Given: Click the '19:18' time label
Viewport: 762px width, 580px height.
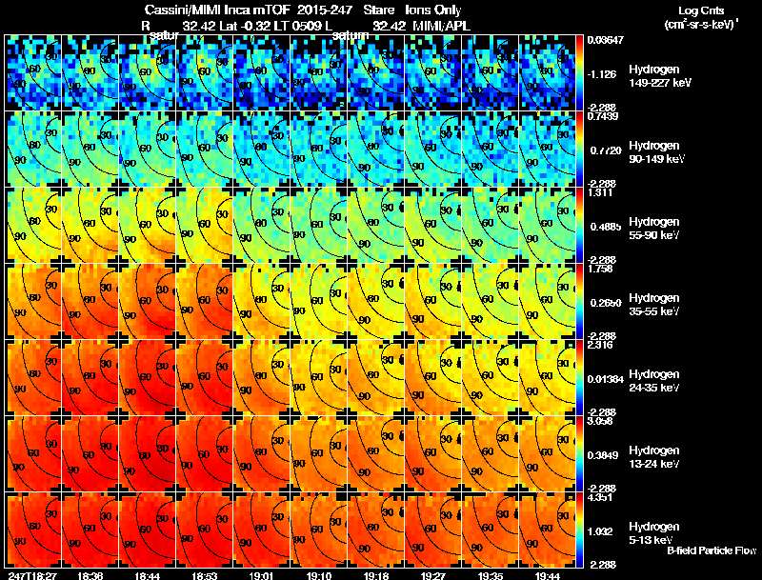Looking at the screenshot, I should pyautogui.click(x=376, y=576).
